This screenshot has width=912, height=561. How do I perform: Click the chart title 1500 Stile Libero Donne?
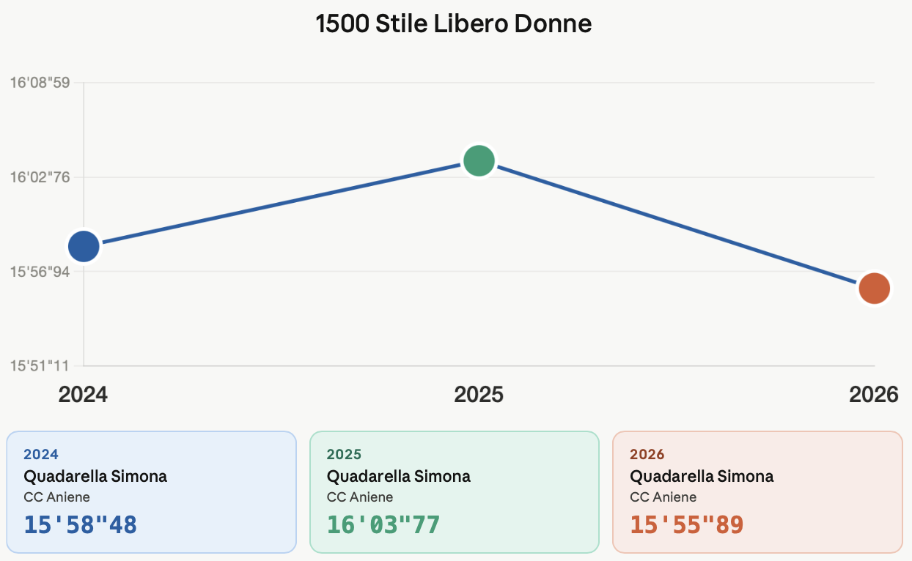[454, 23]
